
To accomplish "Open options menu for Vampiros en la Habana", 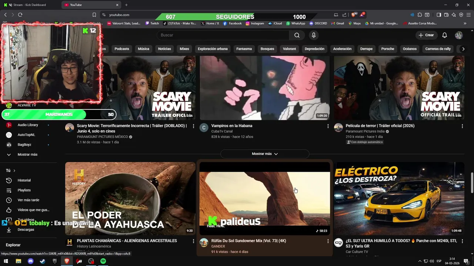I will 328,126.
